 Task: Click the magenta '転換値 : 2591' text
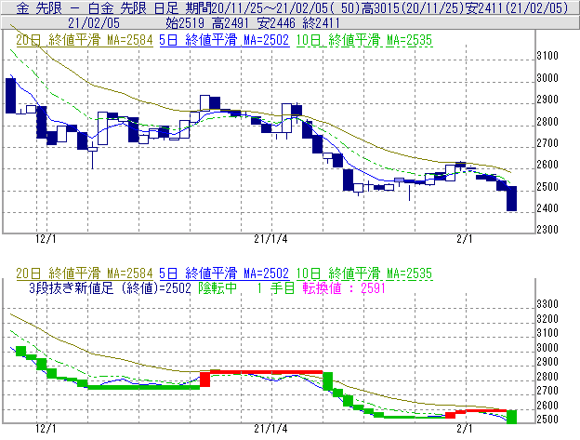point(344,287)
